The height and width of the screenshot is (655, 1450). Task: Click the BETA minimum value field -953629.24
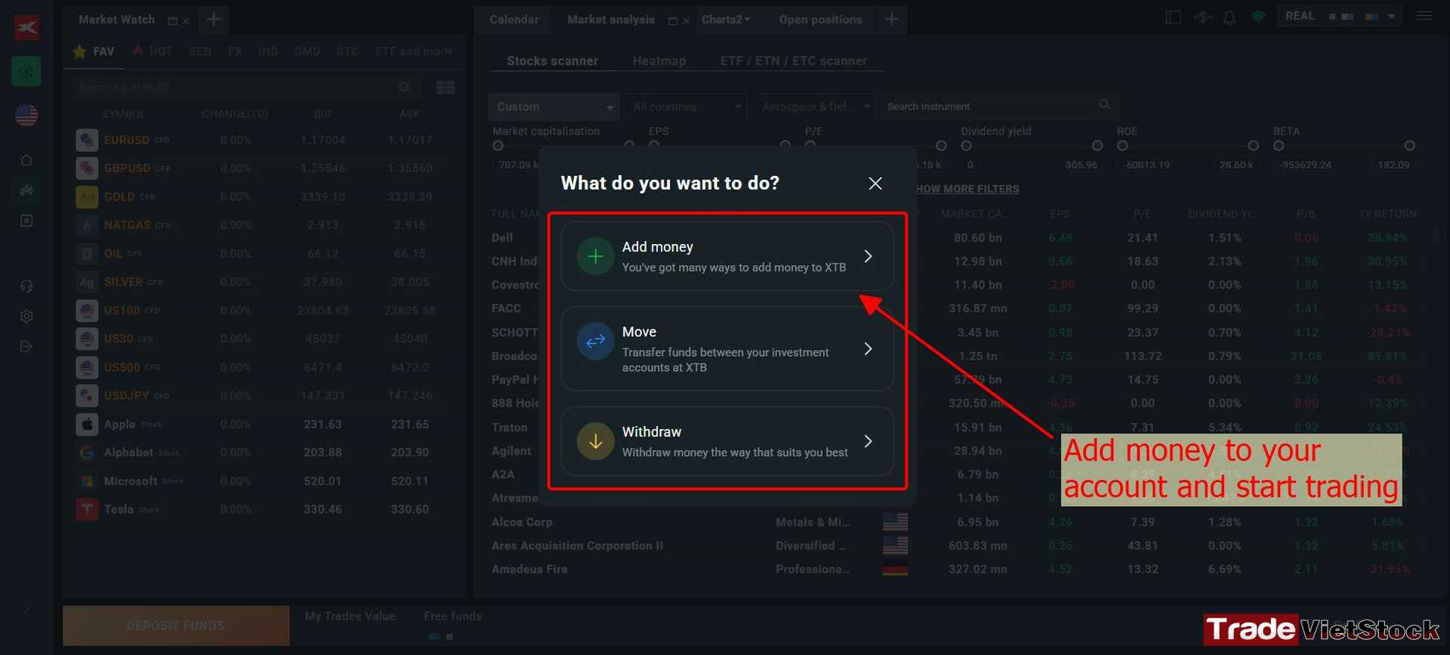pos(1305,165)
